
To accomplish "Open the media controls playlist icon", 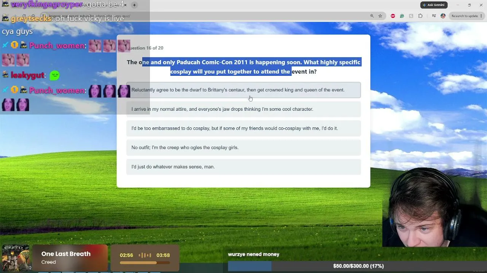I will pyautogui.click(x=434, y=16).
